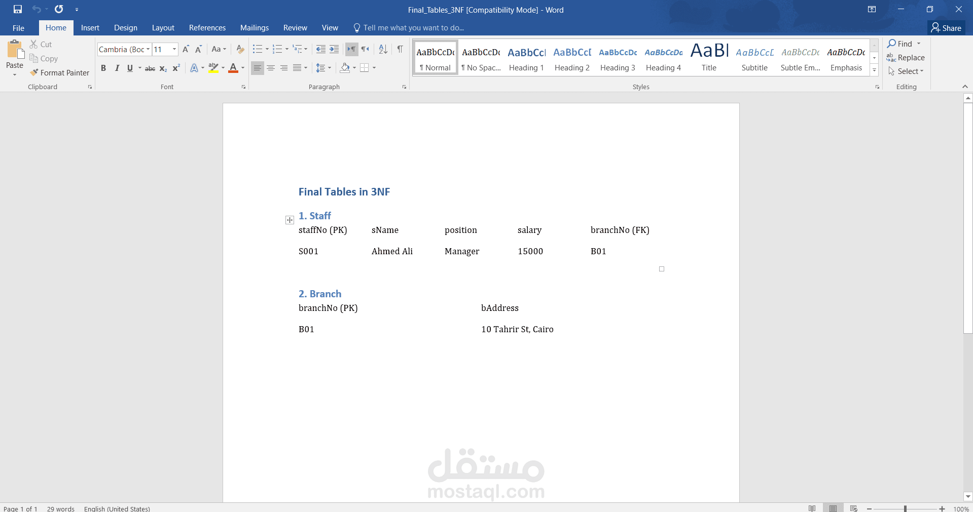Click the Clear All Formatting icon
This screenshot has width=973, height=512.
pyautogui.click(x=240, y=49)
